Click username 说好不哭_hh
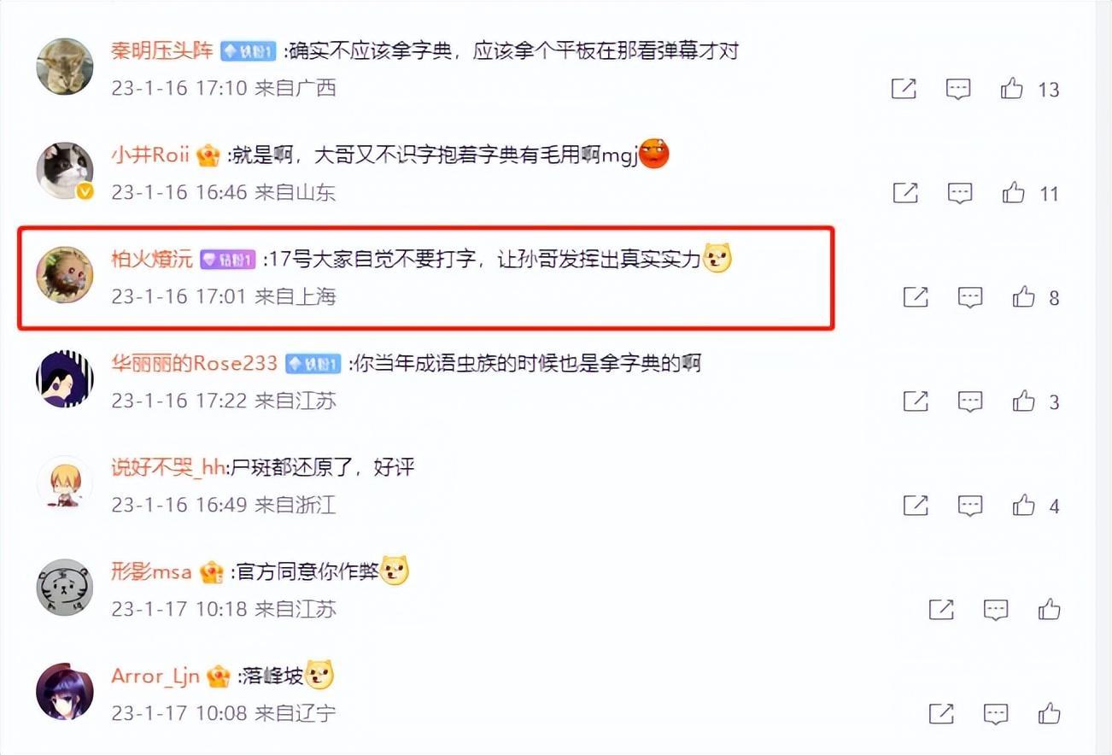Viewport: 1112px width, 755px height. [168, 467]
